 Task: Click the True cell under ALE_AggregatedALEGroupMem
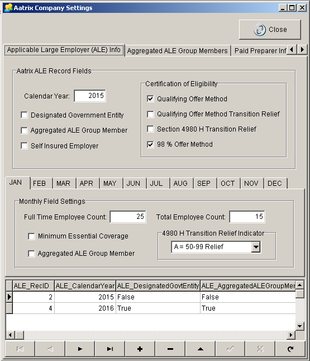pos(248,308)
